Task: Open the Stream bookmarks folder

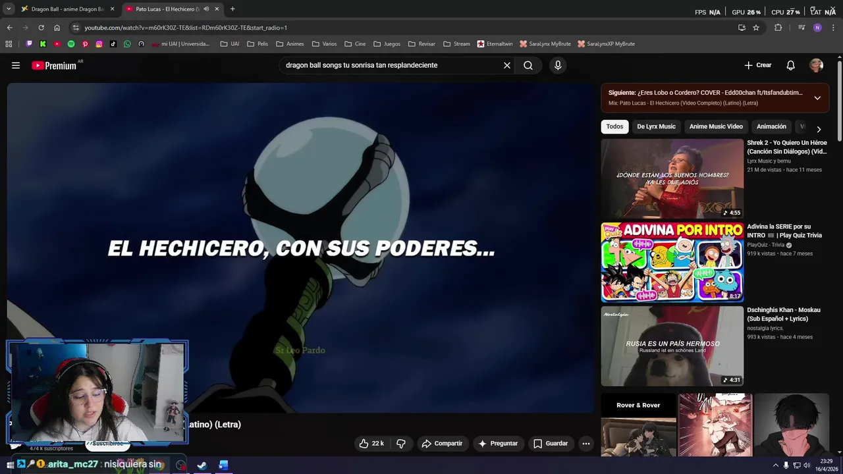Action: click(x=457, y=44)
